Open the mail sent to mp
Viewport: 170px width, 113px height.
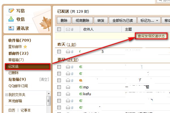pyautogui.click(x=86, y=87)
